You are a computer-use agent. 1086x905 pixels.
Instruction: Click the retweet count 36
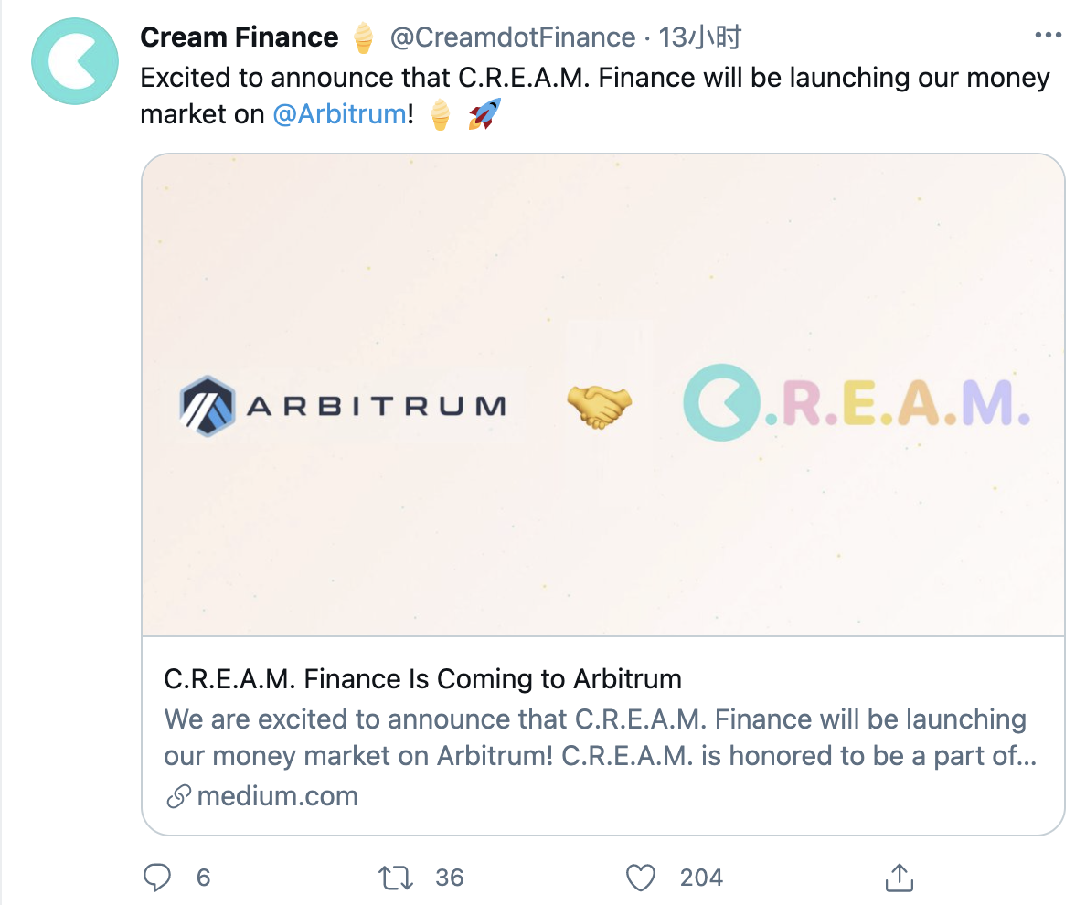[450, 878]
